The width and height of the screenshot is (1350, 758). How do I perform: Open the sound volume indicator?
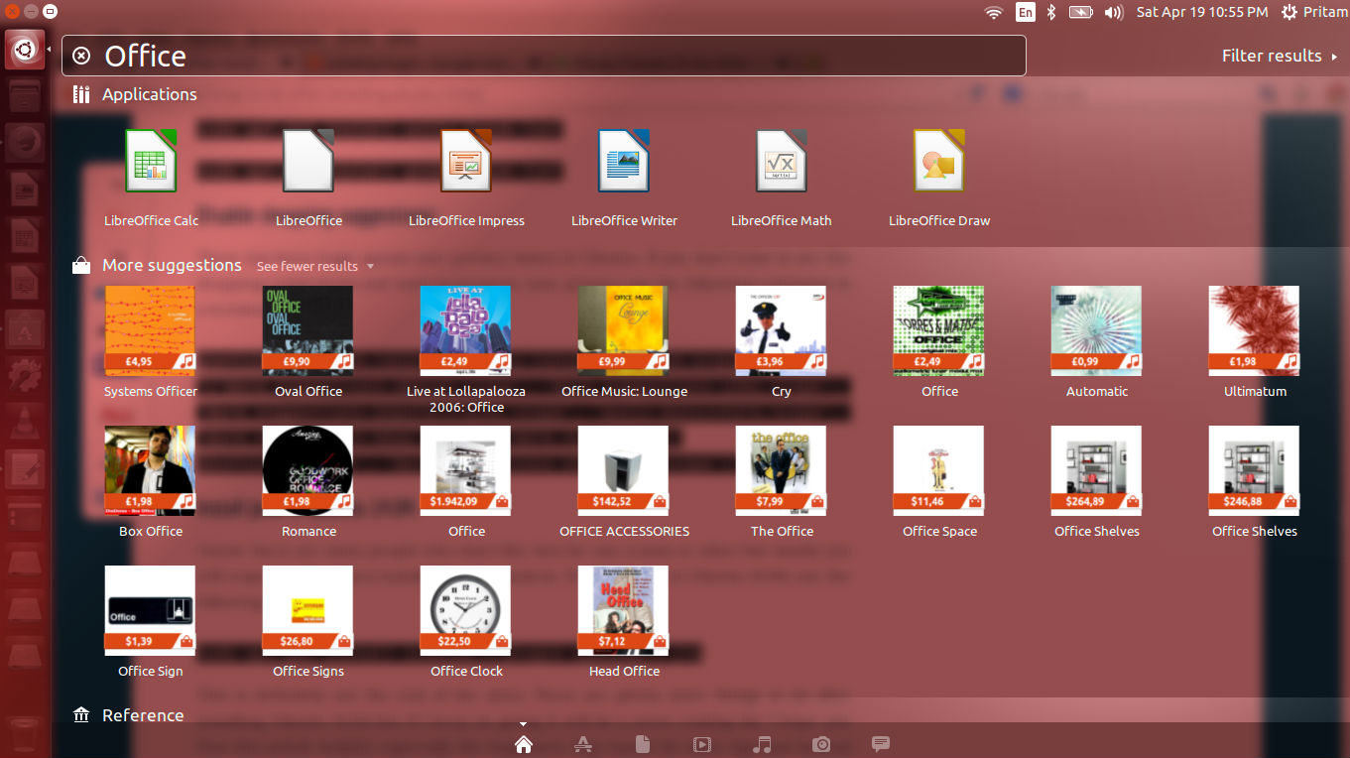(1114, 12)
